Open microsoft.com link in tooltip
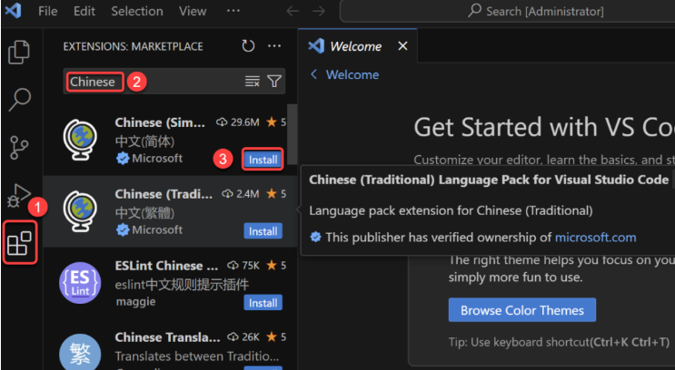This screenshot has width=675, height=370. 595,238
